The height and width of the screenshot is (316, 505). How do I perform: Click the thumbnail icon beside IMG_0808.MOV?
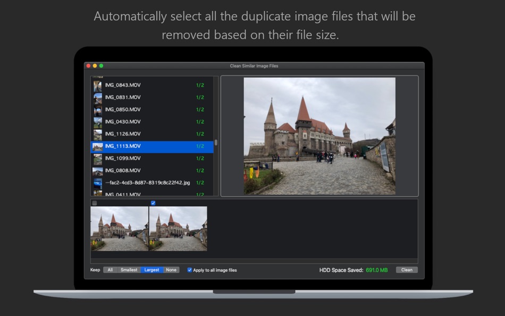(98, 171)
